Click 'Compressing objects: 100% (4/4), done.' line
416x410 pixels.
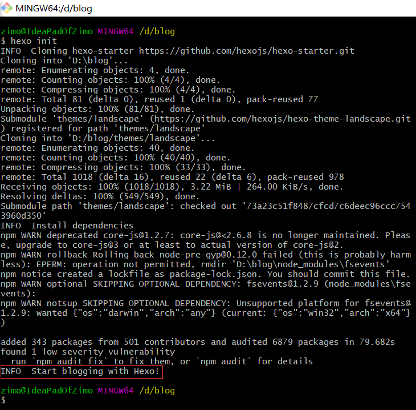click(118, 90)
